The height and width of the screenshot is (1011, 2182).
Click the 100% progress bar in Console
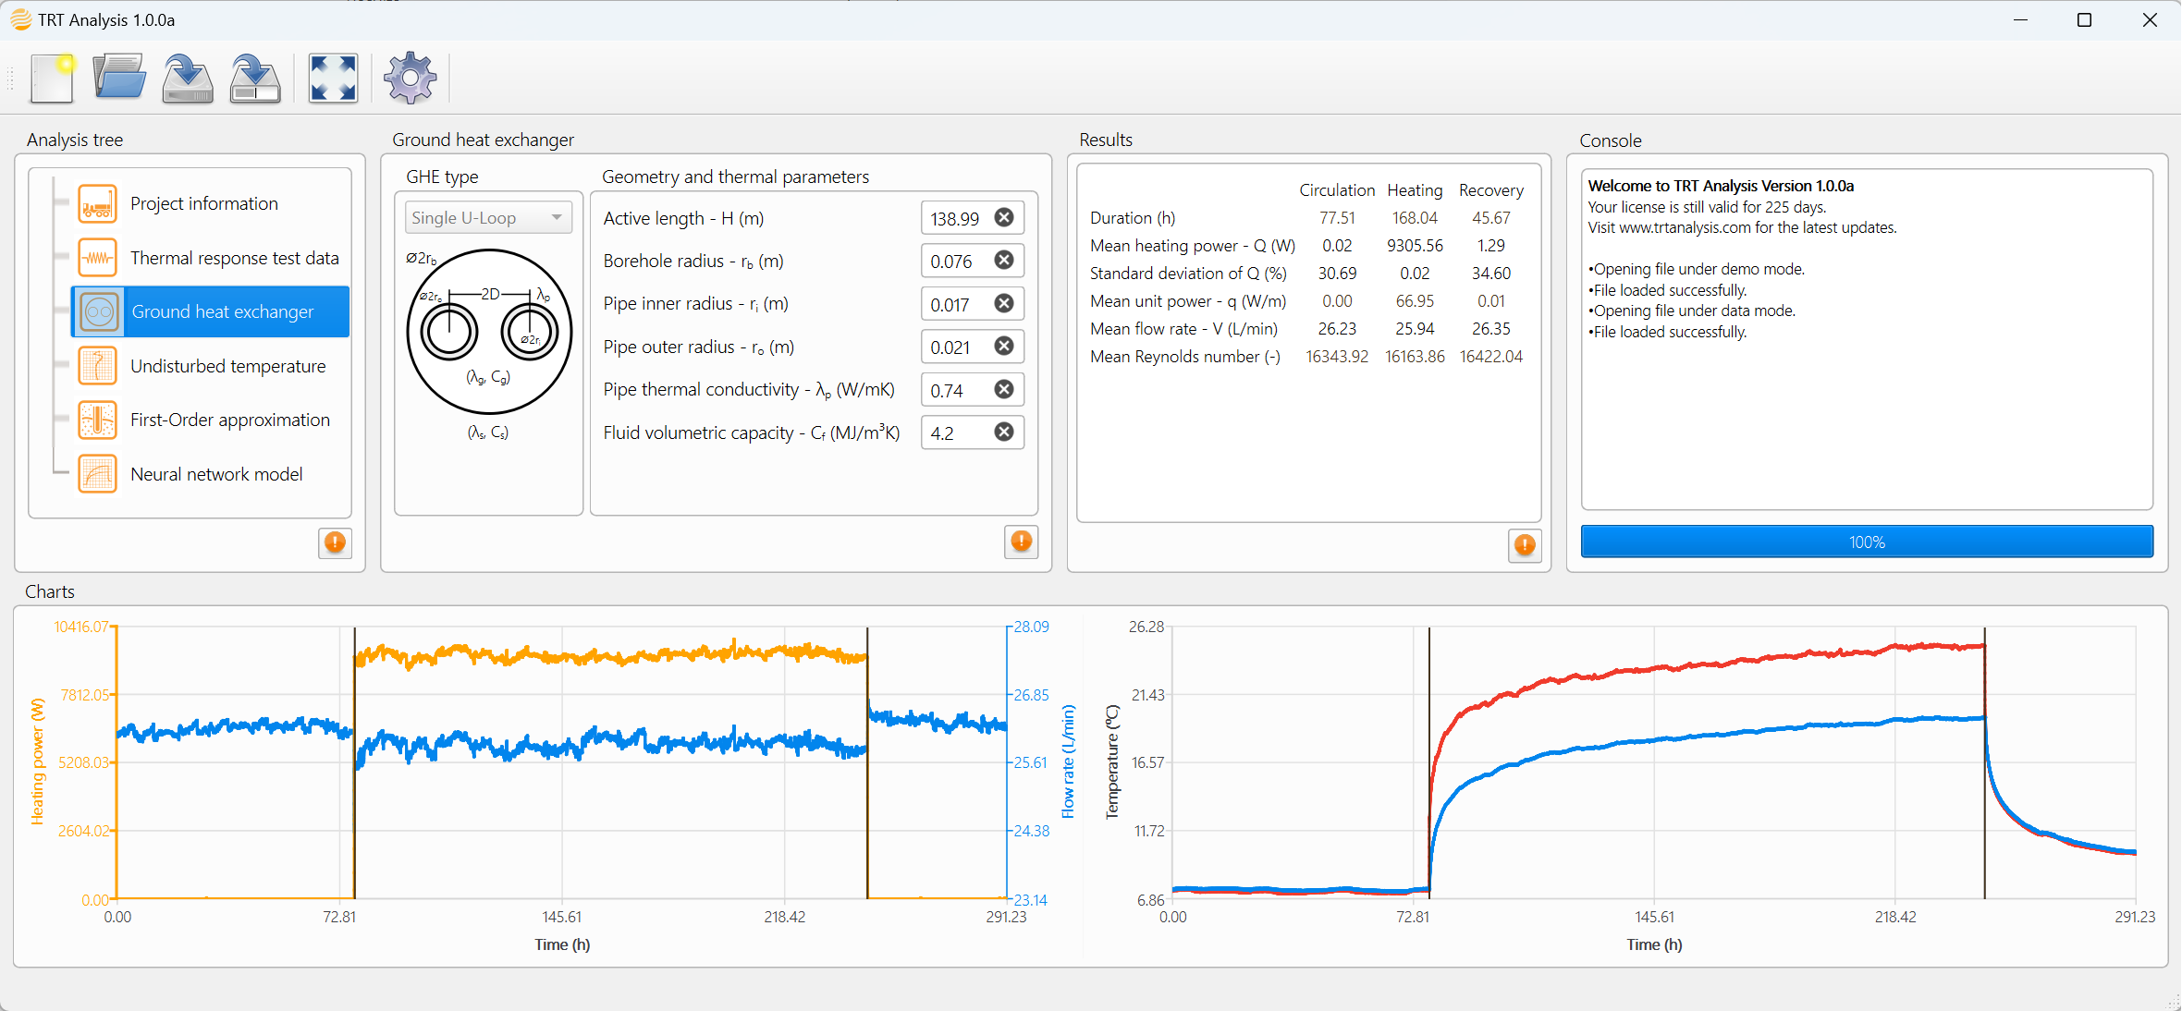[x=1867, y=542]
